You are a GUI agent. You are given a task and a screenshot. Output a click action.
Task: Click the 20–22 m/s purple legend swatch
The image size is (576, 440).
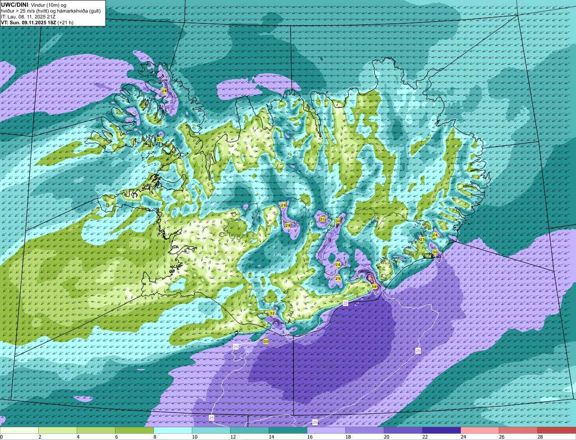(403, 431)
